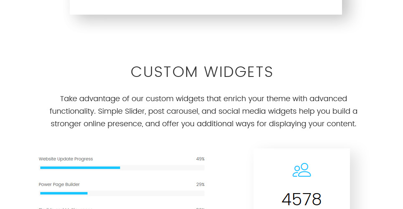The height and width of the screenshot is (209, 403).
Task: Click the word WIDGETS in the heading
Action: click(x=238, y=72)
